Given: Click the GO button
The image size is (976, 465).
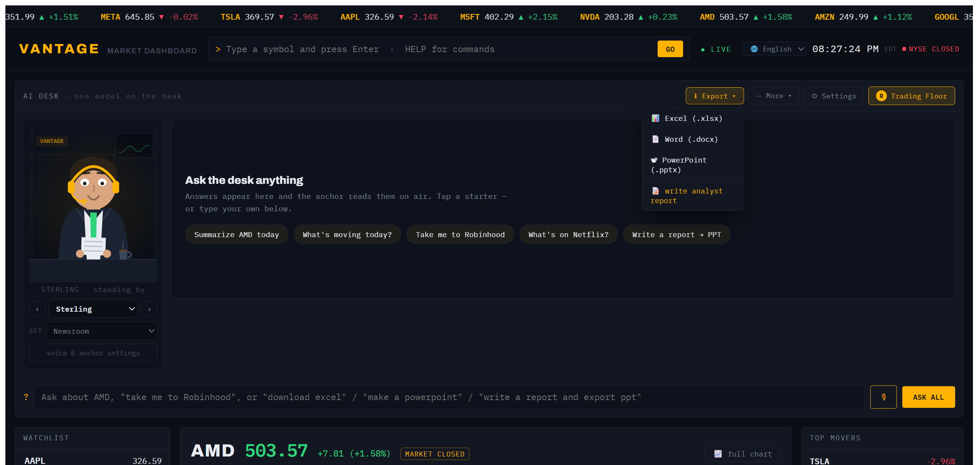Looking at the screenshot, I should [670, 49].
